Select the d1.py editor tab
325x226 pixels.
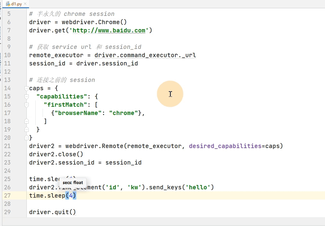point(16,4)
